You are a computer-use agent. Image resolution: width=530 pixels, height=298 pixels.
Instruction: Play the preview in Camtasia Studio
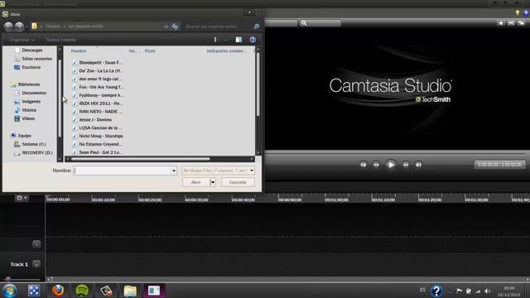(391, 165)
